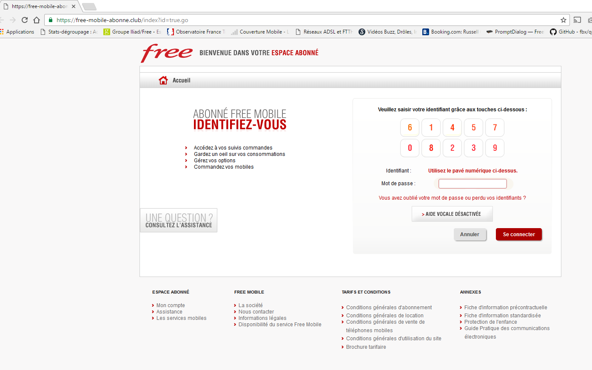
Task: Open the forgotten password link
Action: 452,198
